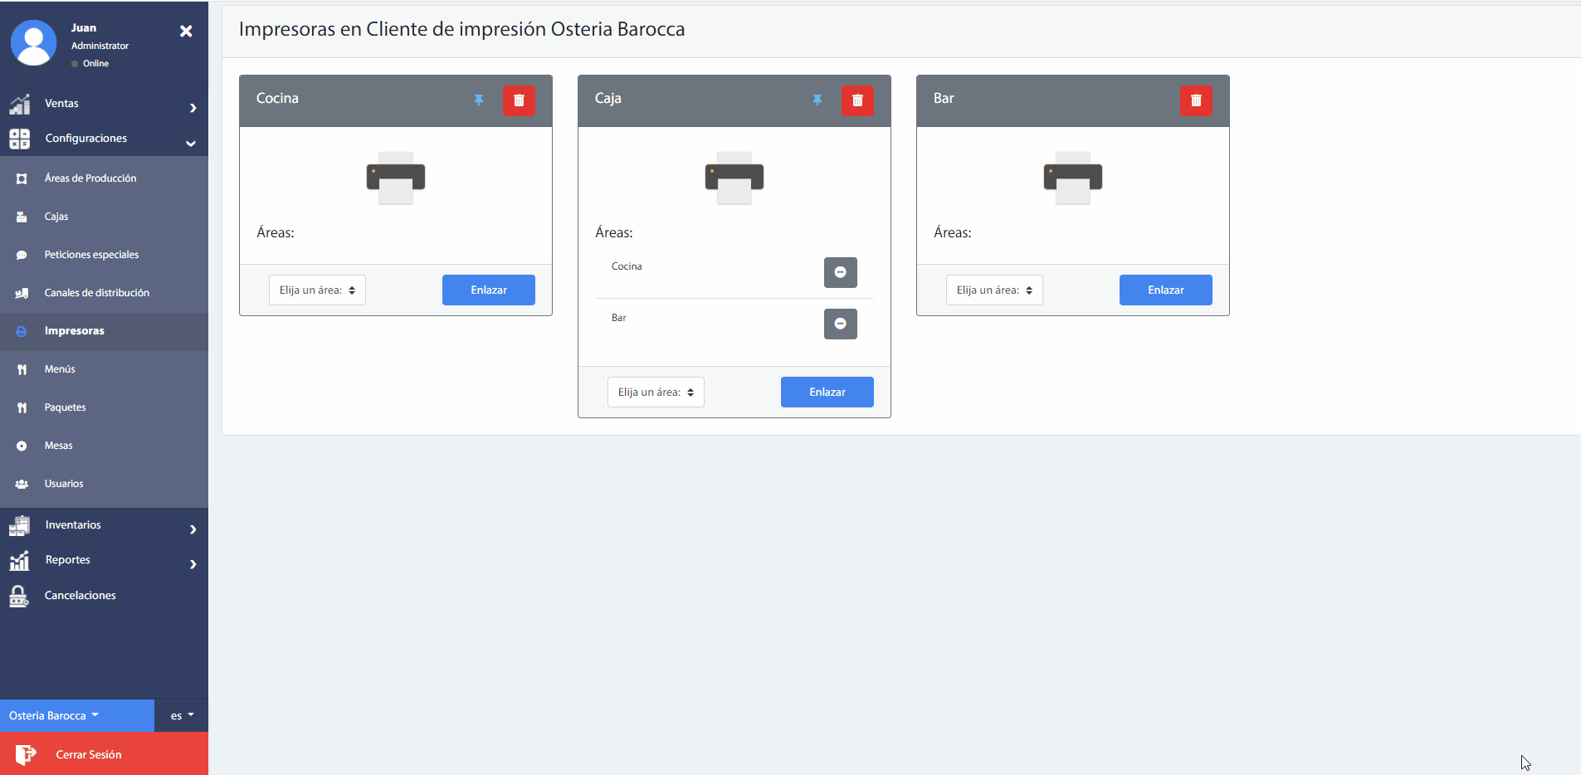Open area dropdown in Cocina card
The width and height of the screenshot is (1581, 775).
click(317, 290)
